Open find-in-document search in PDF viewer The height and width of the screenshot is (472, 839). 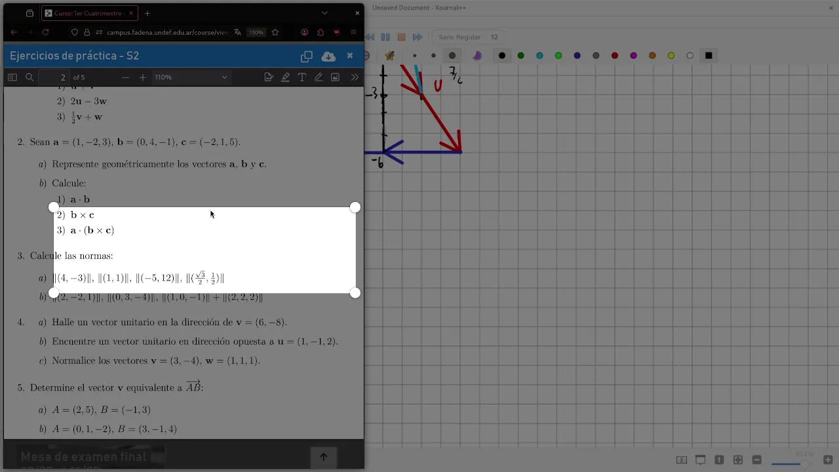pyautogui.click(x=29, y=77)
